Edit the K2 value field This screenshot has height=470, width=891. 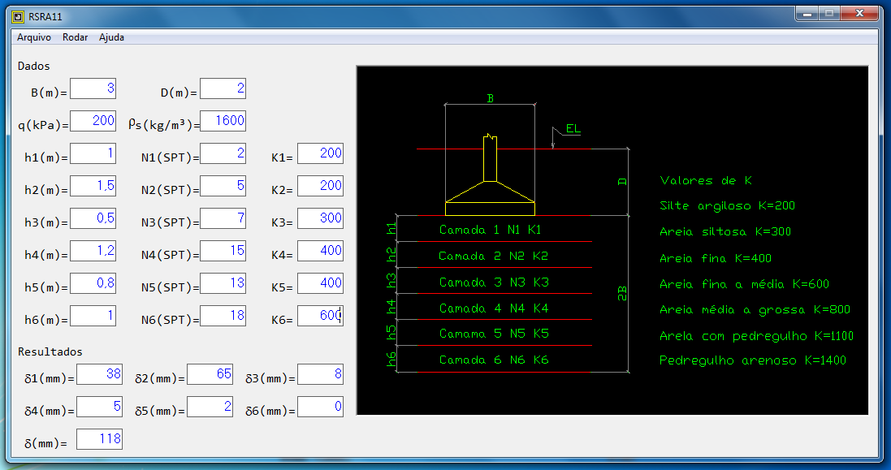coord(321,186)
